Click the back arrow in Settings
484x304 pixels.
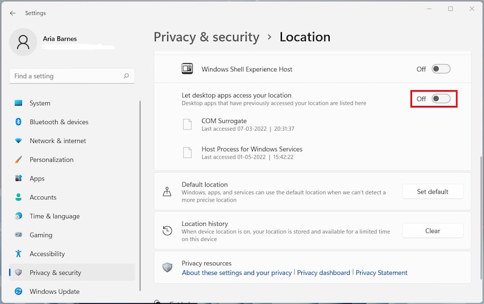(13, 13)
